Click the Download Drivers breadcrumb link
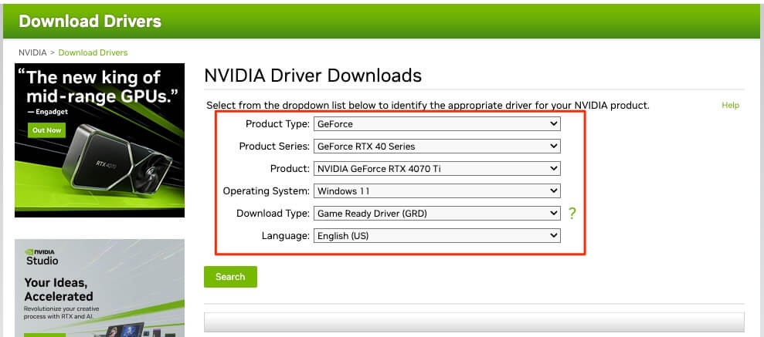Image resolution: width=764 pixels, height=337 pixels. click(93, 52)
